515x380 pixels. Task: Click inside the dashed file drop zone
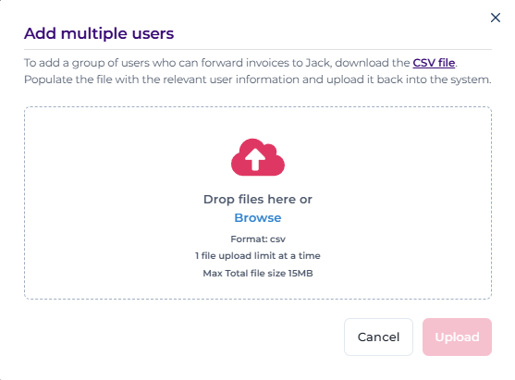258,202
